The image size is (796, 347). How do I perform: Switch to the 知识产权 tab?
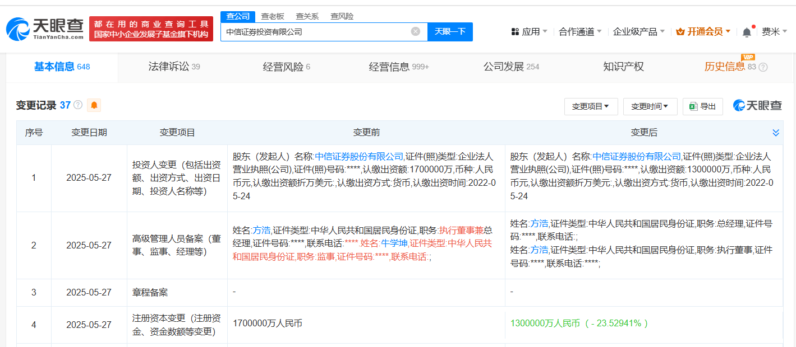tap(623, 67)
